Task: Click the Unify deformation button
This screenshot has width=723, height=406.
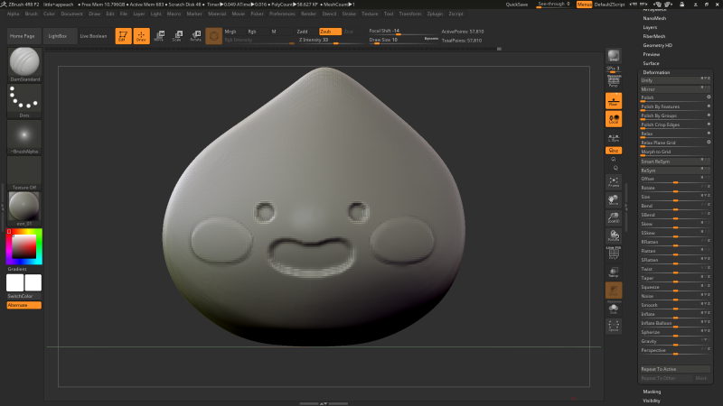Action: [675, 80]
